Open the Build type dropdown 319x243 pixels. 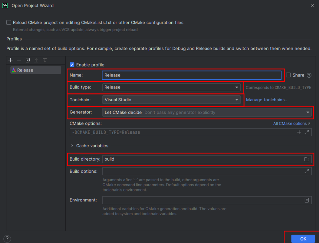[237, 87]
